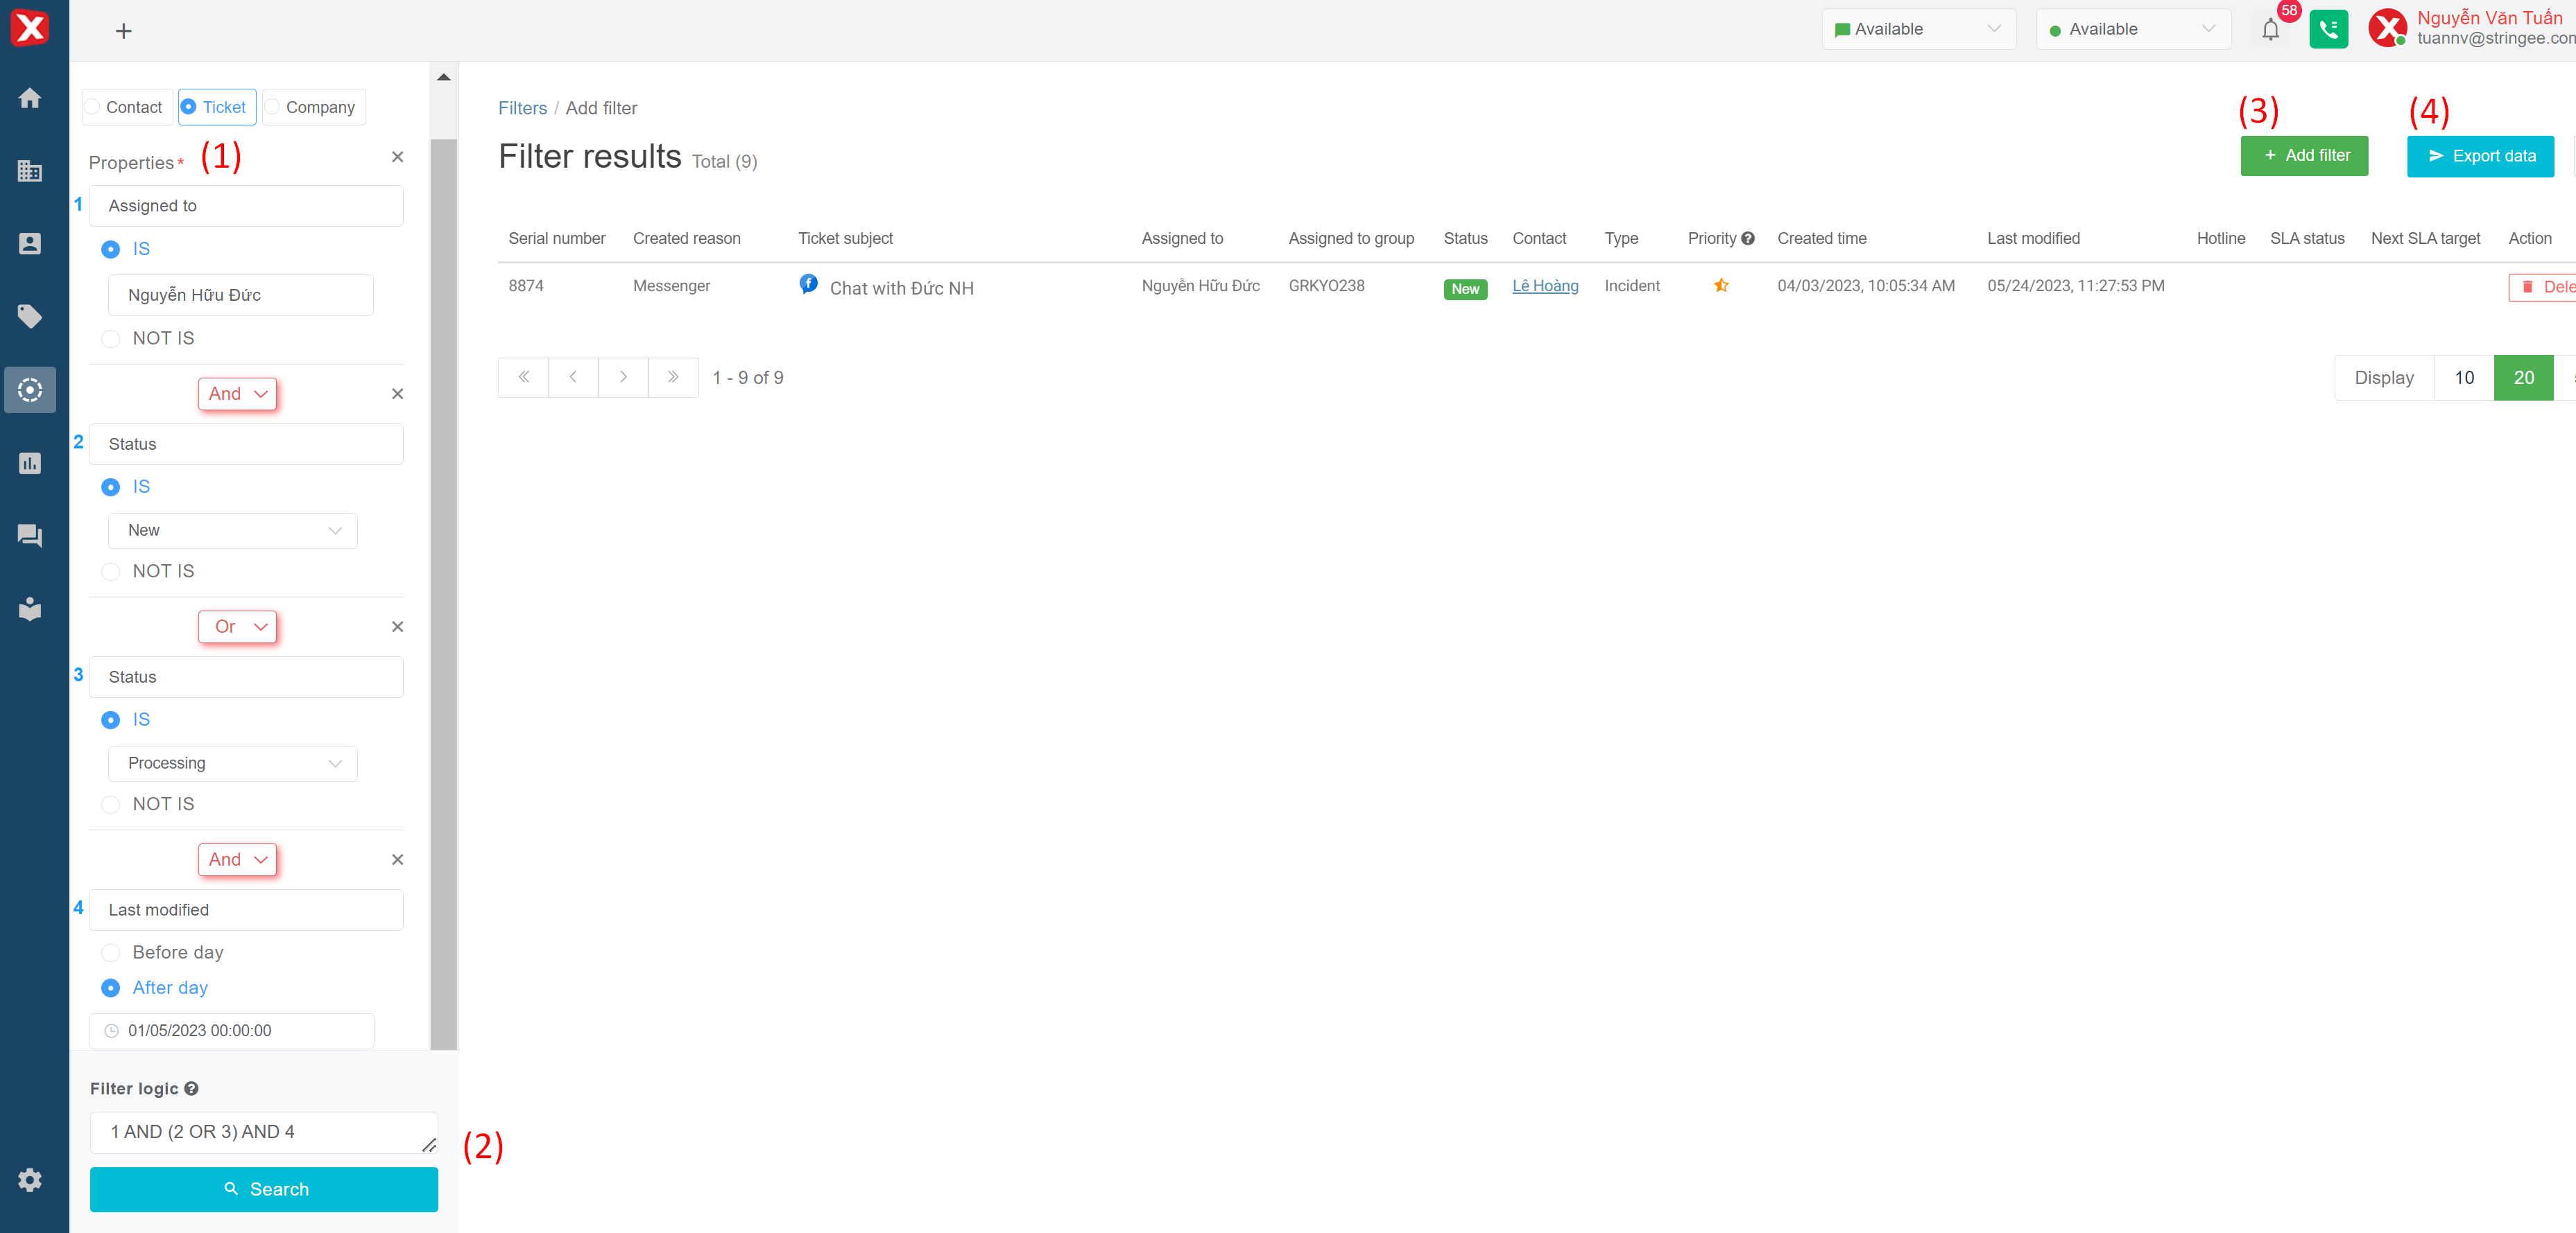Open the Lê Hoàng contact link
The height and width of the screenshot is (1233, 2576).
pyautogui.click(x=1545, y=286)
